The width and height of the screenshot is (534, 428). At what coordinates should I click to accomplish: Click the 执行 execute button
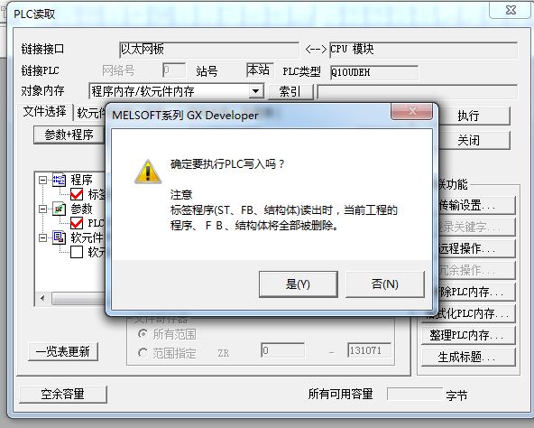[x=474, y=116]
